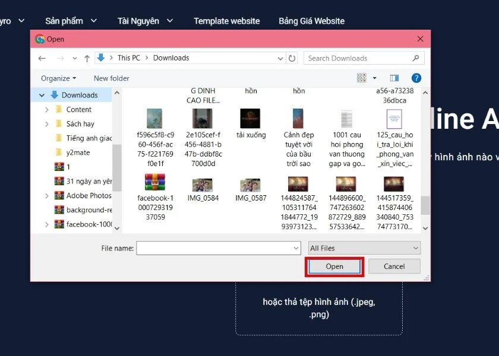Viewport: 499px width, 356px height.
Task: Click the Search Downloads field
Action: click(364, 58)
